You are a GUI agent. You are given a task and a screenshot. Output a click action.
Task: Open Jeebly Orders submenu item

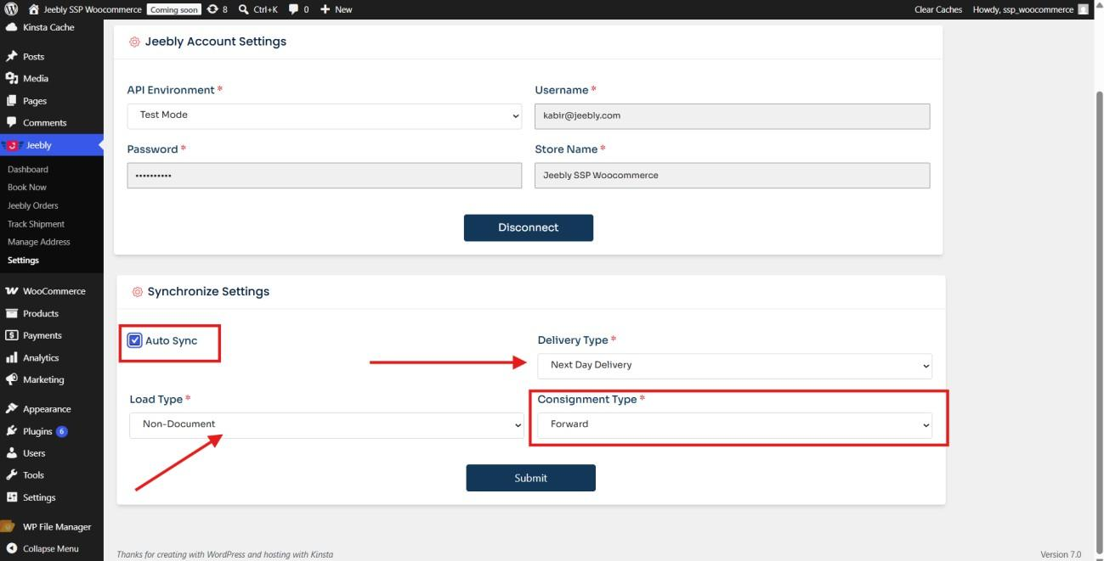pyautogui.click(x=33, y=206)
